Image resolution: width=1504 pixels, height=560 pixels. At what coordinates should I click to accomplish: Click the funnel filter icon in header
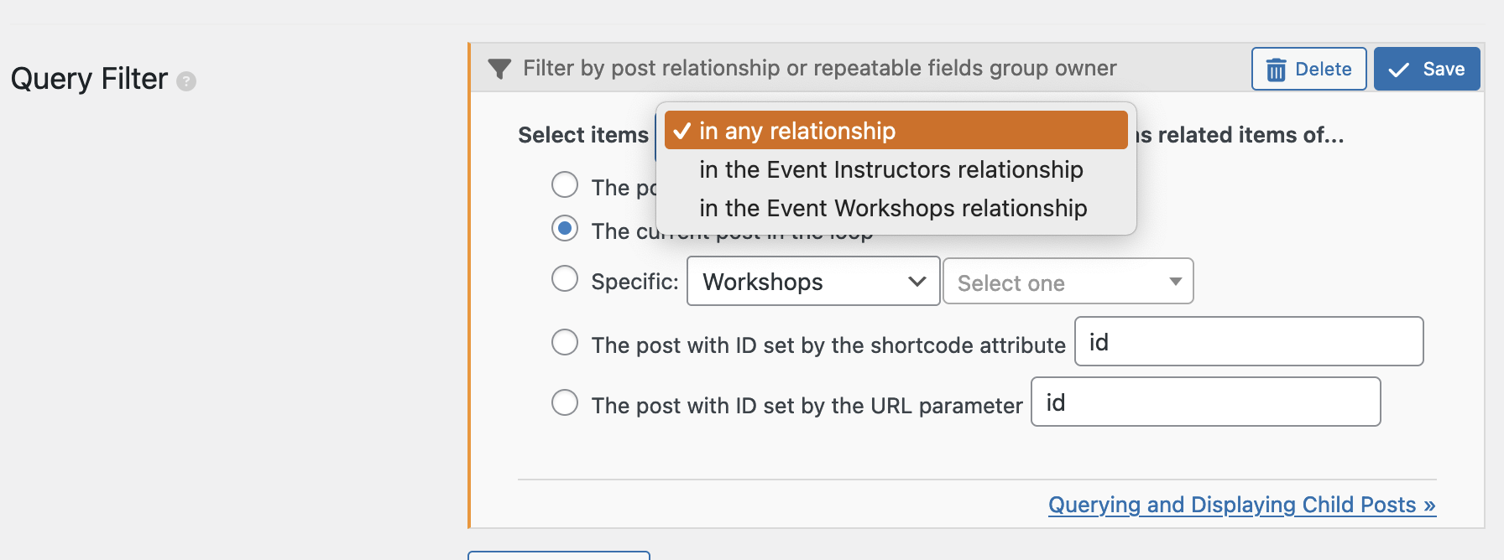pyautogui.click(x=499, y=69)
